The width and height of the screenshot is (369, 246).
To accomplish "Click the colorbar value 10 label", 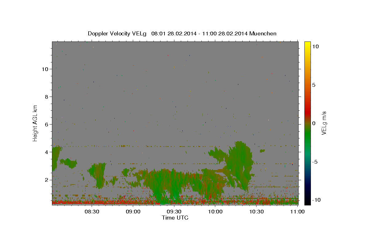I will coord(315,46).
